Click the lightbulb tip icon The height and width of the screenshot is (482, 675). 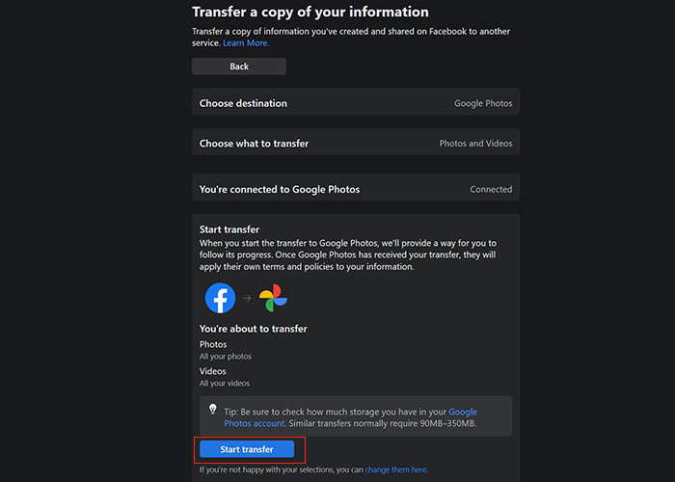coord(213,409)
